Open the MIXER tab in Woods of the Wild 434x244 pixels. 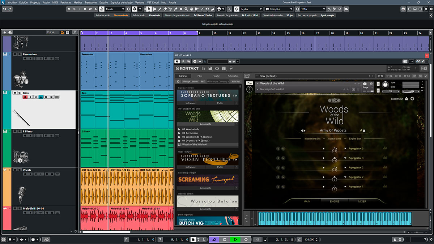pos(362,201)
